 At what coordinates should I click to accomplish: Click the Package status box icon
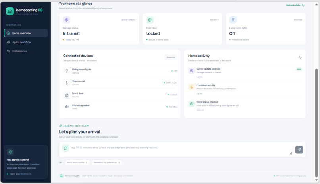66,20
